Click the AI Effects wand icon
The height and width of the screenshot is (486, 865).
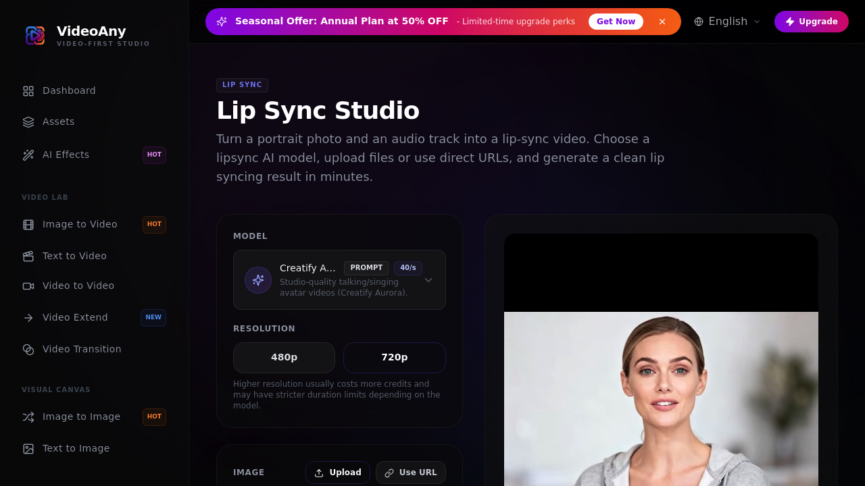click(28, 155)
